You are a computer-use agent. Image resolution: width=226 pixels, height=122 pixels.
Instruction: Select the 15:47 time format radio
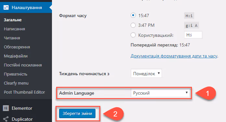click(133, 15)
